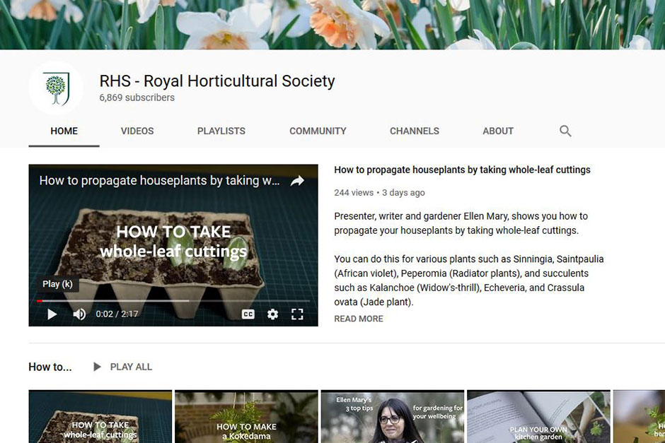The image size is (665, 443).
Task: Click the video title overlay in the player
Action: 159,181
